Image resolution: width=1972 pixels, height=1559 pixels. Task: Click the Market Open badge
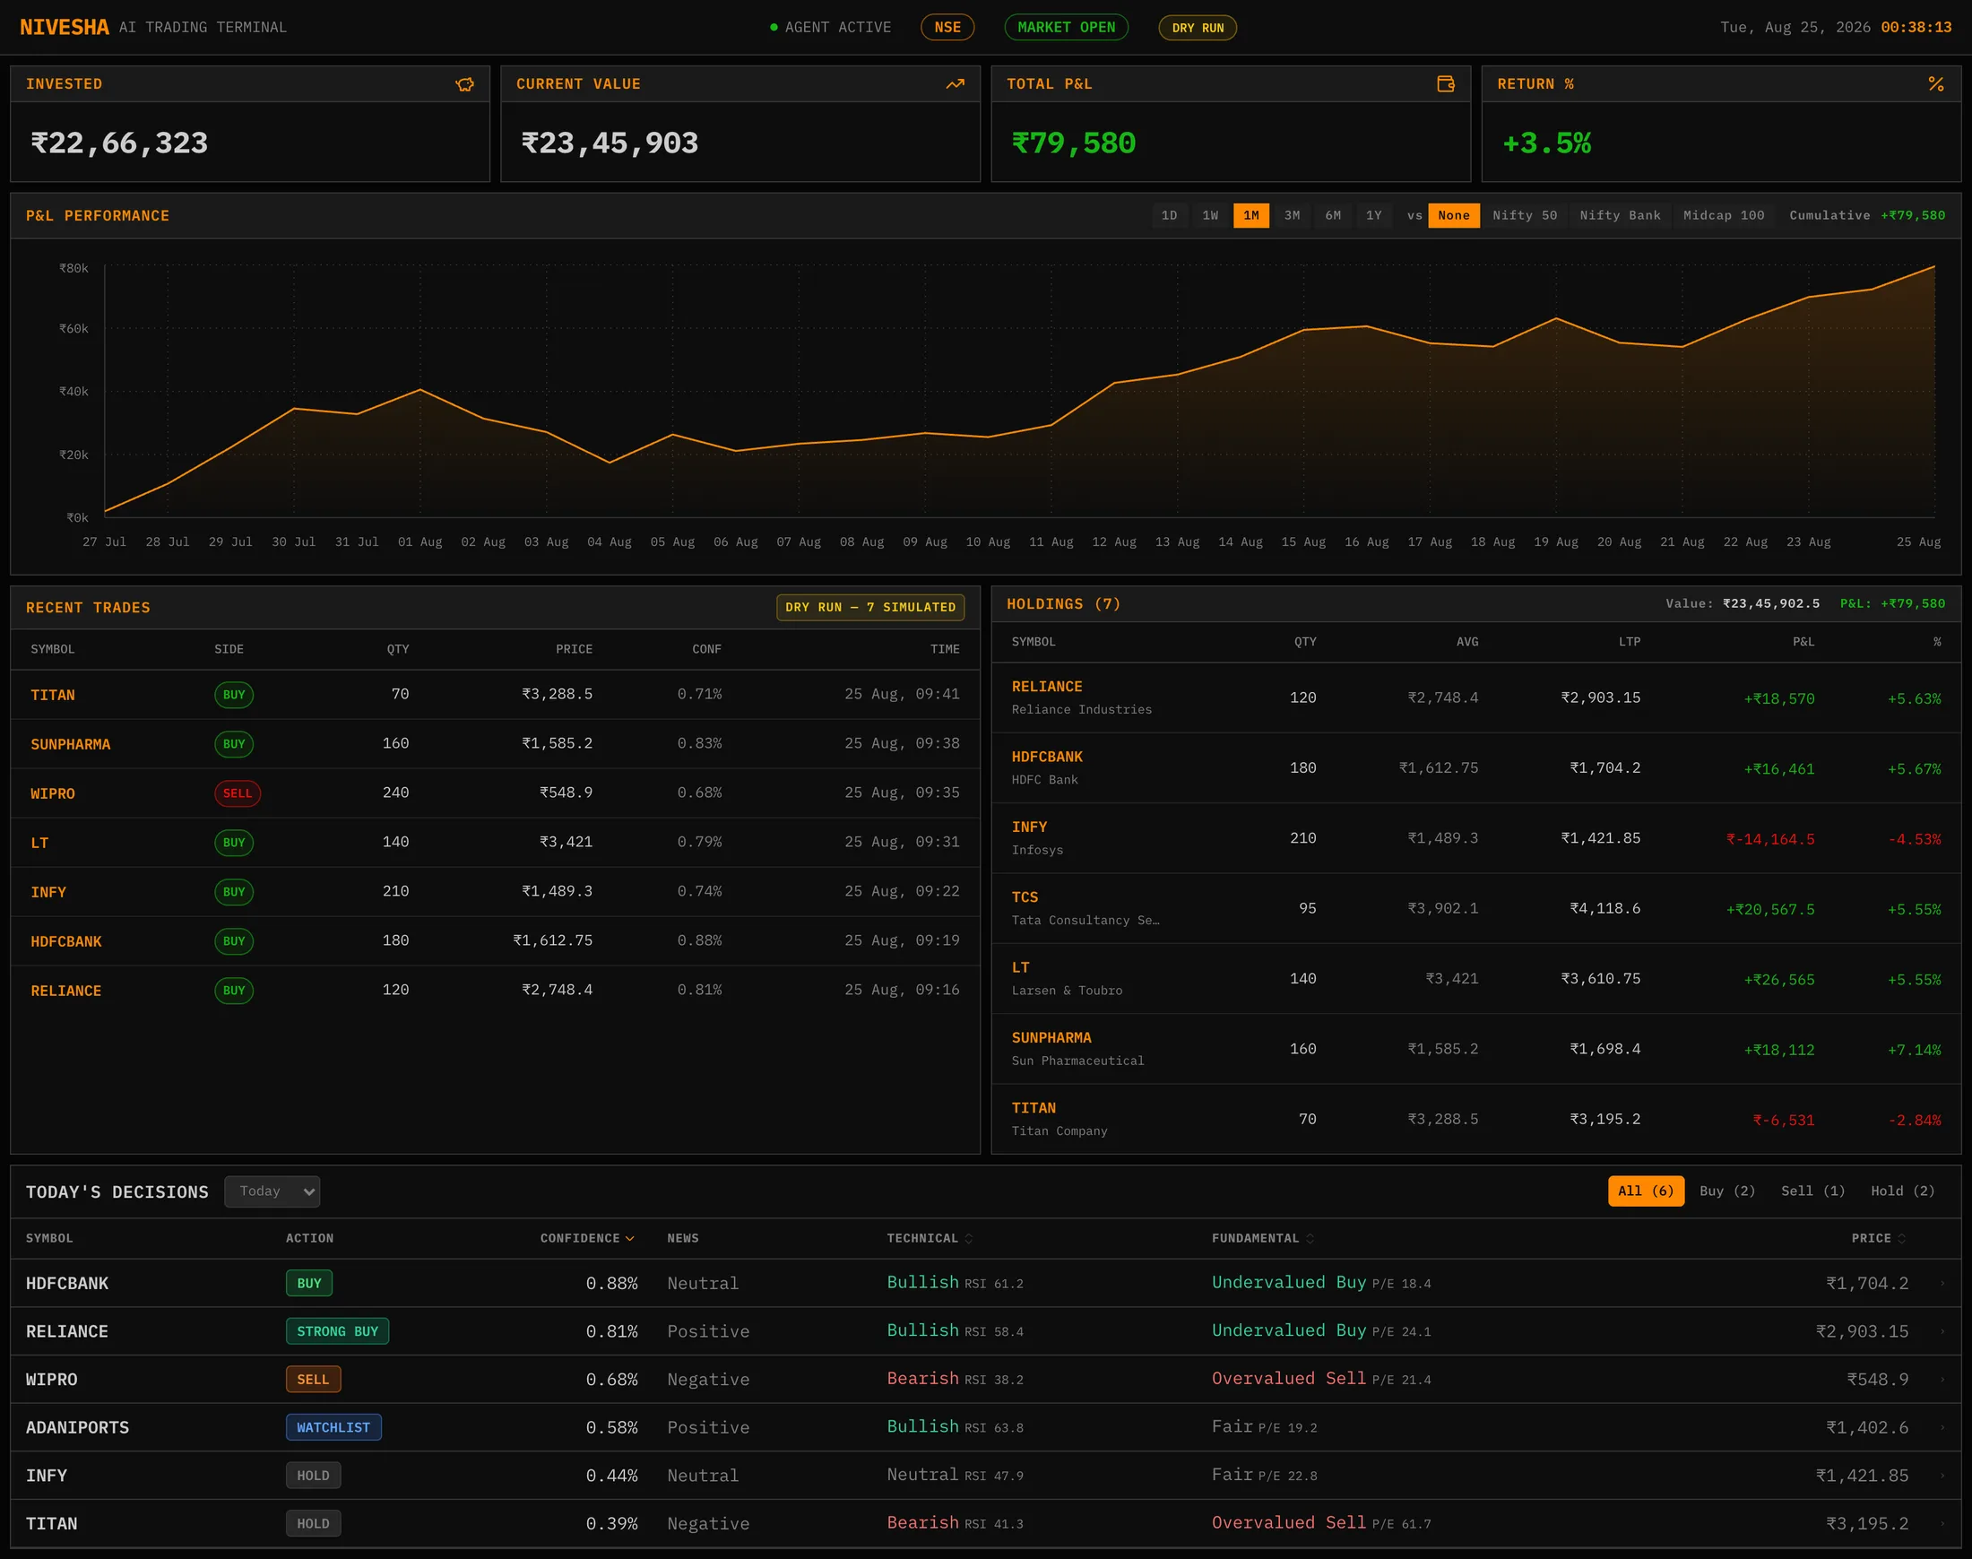pyautogui.click(x=1066, y=28)
